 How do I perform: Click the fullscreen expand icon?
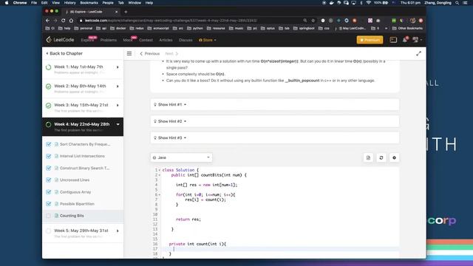[419, 53]
